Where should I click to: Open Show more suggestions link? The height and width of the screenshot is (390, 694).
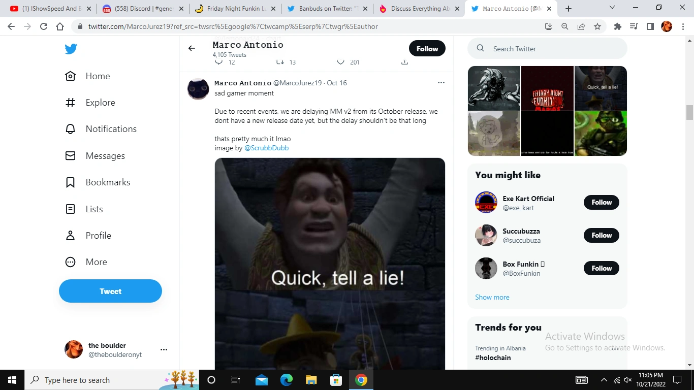pos(492,297)
